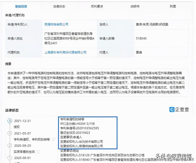Open the 附图 tab
Screen dimensions: 196x163
(173, 6)
